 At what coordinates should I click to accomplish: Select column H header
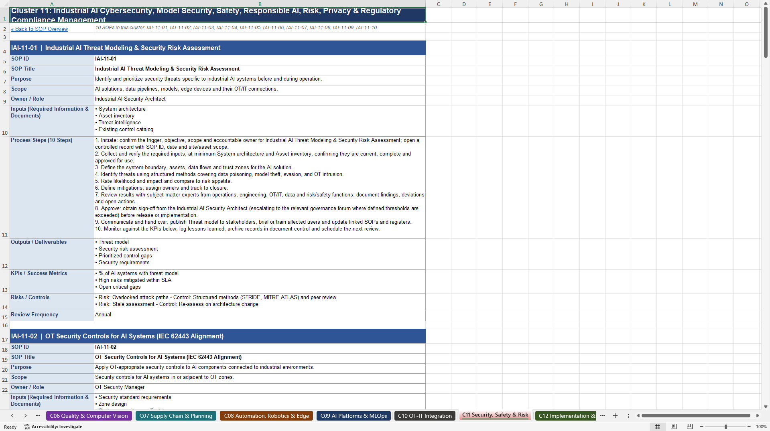(x=567, y=4)
